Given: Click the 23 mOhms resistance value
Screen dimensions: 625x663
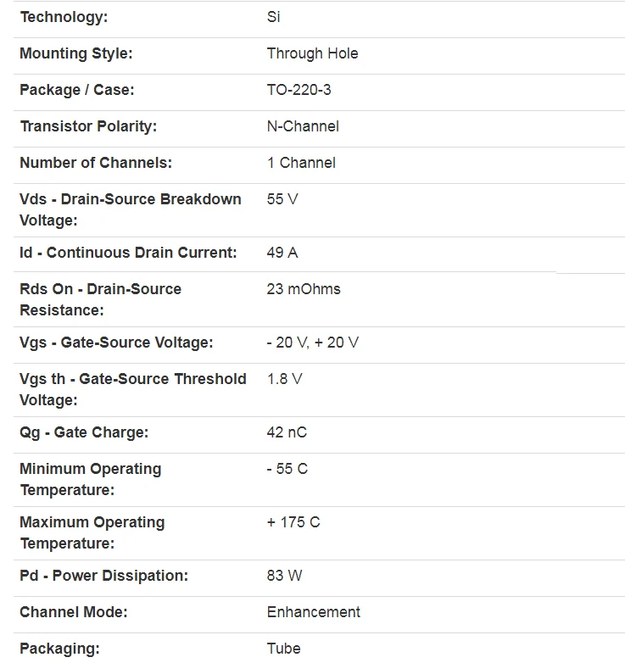Looking at the screenshot, I should point(304,289).
